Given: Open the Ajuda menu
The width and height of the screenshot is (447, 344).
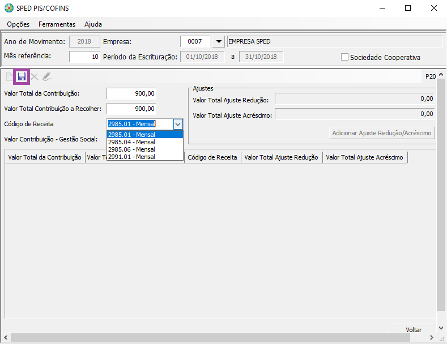Looking at the screenshot, I should pos(93,24).
